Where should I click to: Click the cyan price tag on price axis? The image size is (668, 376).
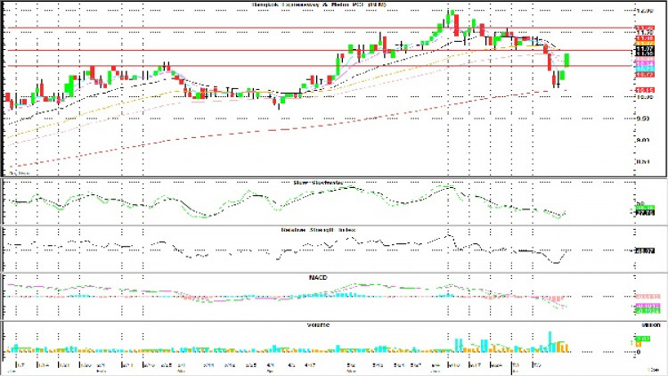(645, 66)
